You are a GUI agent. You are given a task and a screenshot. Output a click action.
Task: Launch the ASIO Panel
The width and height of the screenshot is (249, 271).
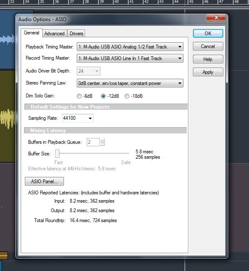pyautogui.click(x=44, y=181)
